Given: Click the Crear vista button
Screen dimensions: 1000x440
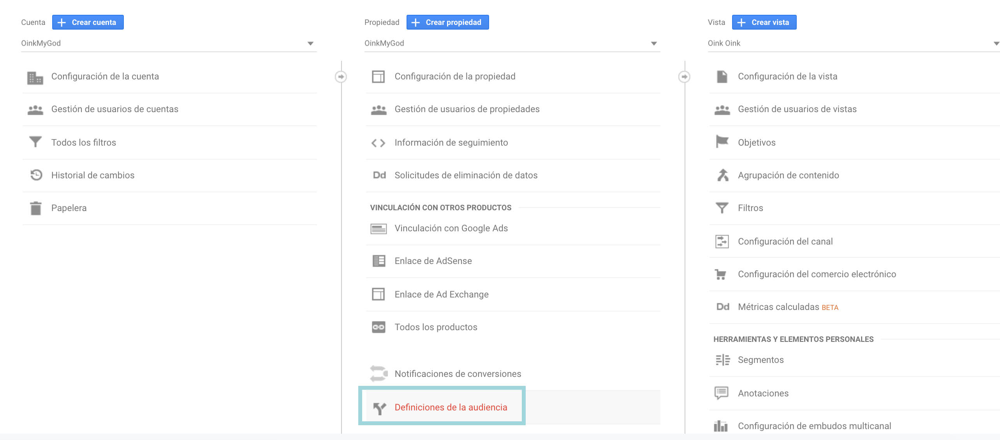Looking at the screenshot, I should [x=764, y=22].
